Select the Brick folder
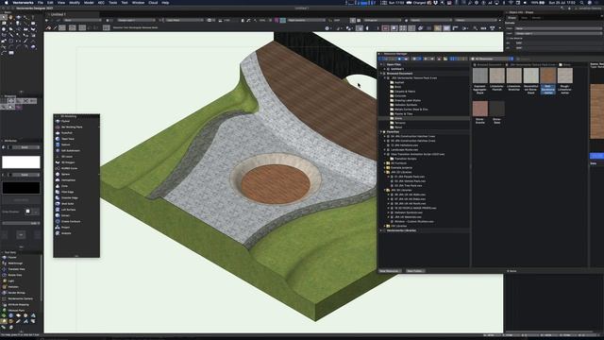 point(398,87)
